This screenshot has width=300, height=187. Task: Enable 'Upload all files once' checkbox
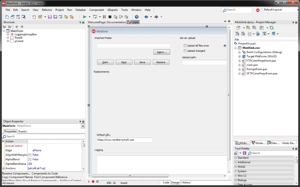(x=185, y=46)
